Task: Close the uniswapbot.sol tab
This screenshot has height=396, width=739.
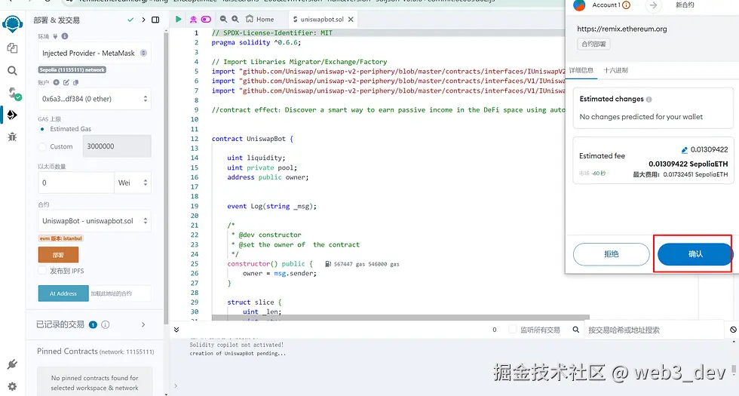Action: click(x=351, y=20)
